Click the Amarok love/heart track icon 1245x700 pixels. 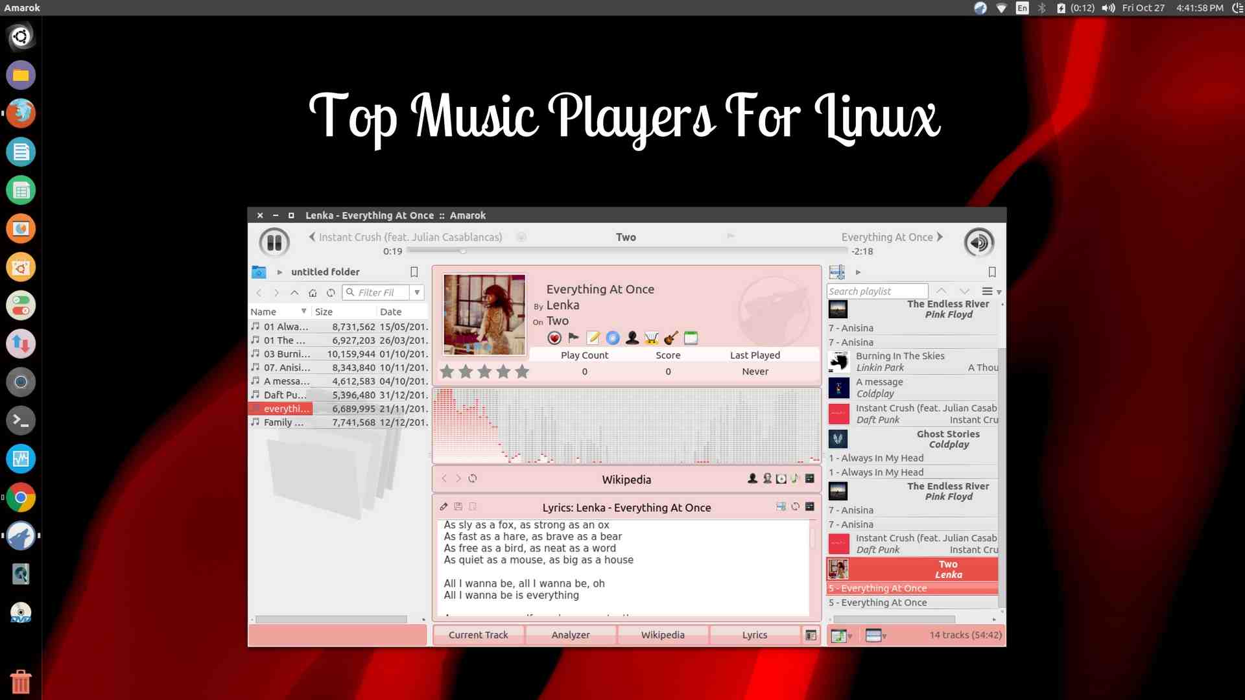pos(555,338)
